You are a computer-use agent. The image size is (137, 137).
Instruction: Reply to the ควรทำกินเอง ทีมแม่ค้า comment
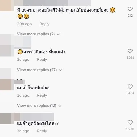click(x=42, y=60)
